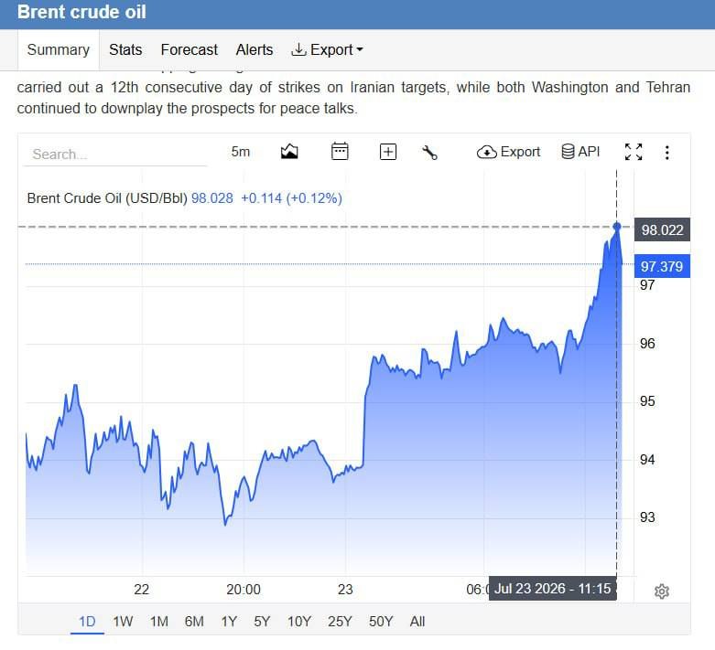
Task: Open the wrench chart tools icon
Action: pos(429,152)
